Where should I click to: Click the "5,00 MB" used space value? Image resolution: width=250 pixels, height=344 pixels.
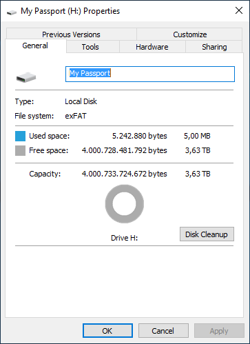click(x=197, y=136)
